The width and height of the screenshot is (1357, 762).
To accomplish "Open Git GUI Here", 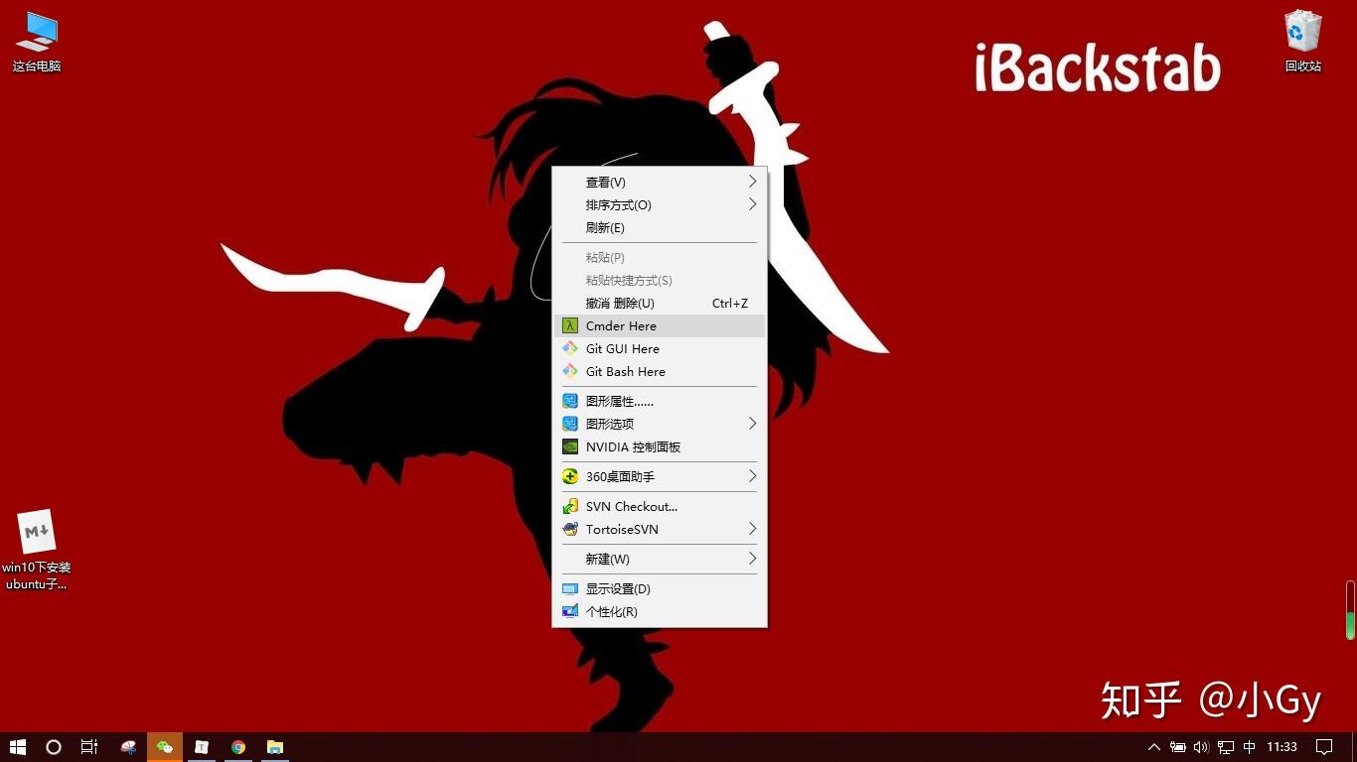I will pos(660,348).
